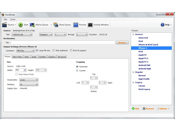Click the Browse button
175x131 pixels.
(122, 43)
